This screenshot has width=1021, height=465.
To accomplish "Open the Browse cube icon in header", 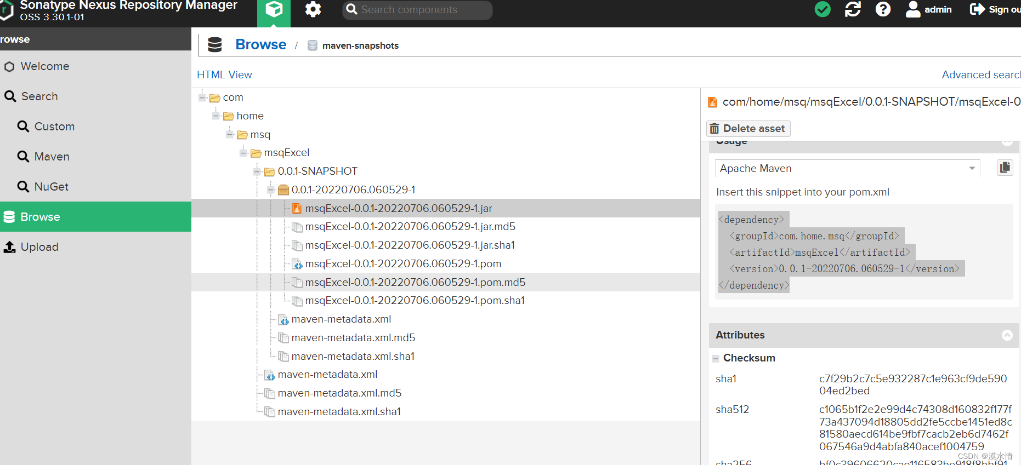I will [x=274, y=10].
